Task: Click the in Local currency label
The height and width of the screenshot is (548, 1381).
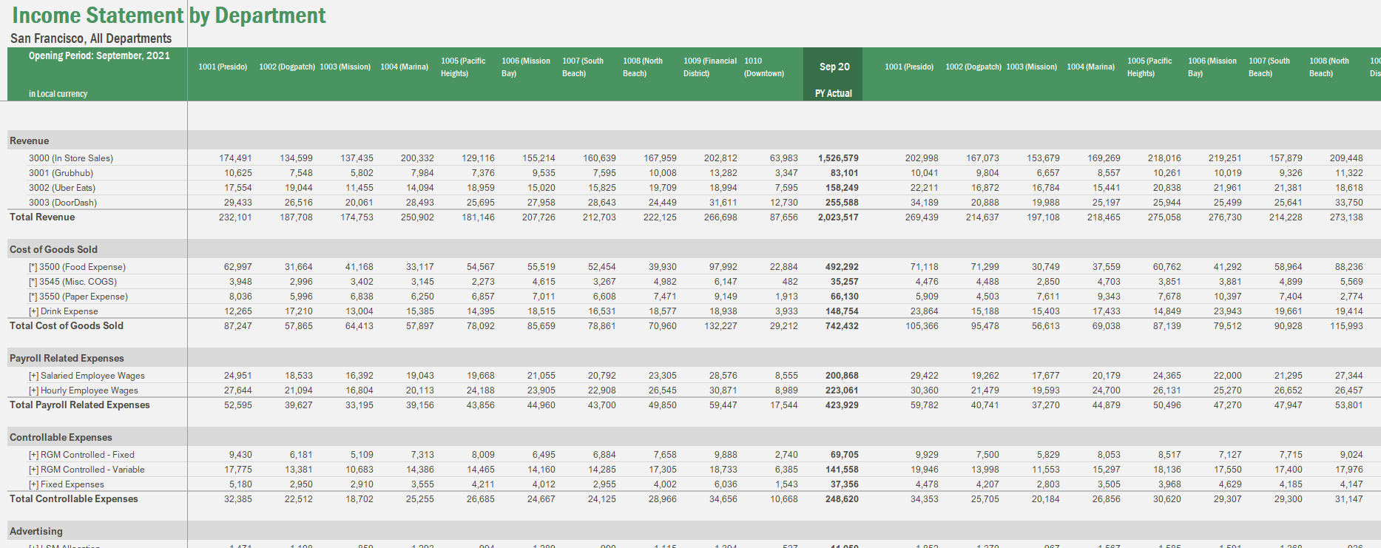Action: coord(58,94)
